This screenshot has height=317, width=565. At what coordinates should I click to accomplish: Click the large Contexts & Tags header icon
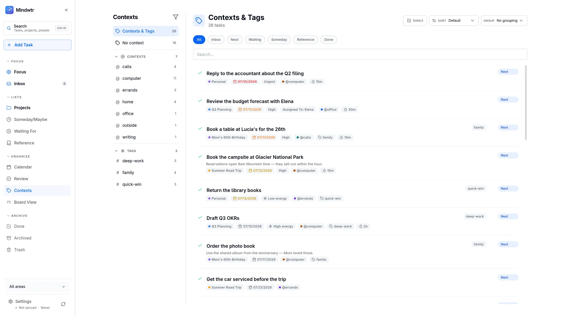tap(199, 21)
